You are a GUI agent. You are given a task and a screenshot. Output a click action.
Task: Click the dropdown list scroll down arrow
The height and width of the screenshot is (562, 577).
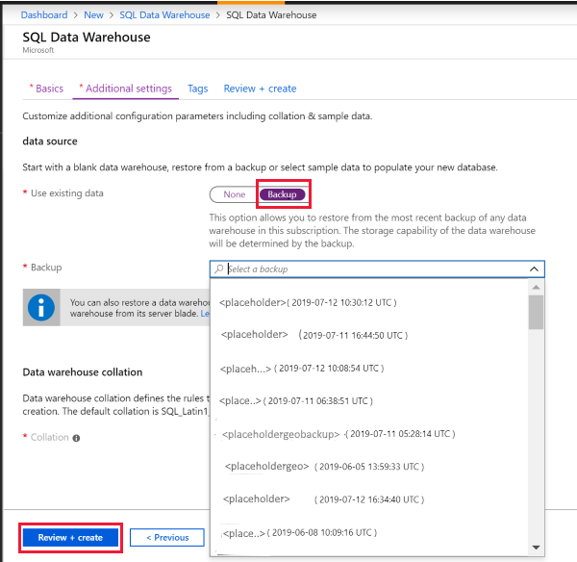(536, 548)
